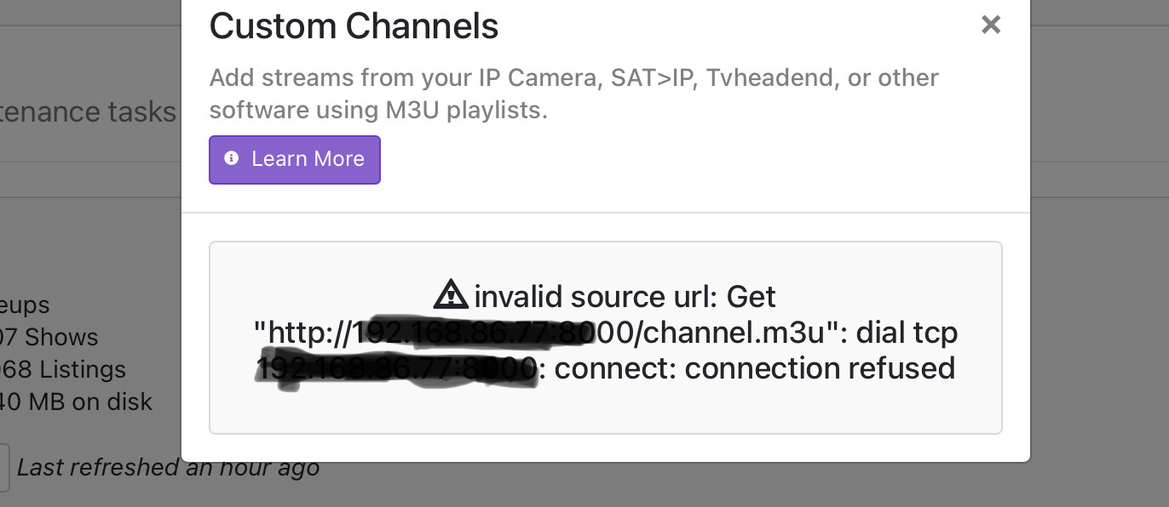Image resolution: width=1169 pixels, height=507 pixels.
Task: Click the warning triangle icon in the error
Action: [451, 295]
